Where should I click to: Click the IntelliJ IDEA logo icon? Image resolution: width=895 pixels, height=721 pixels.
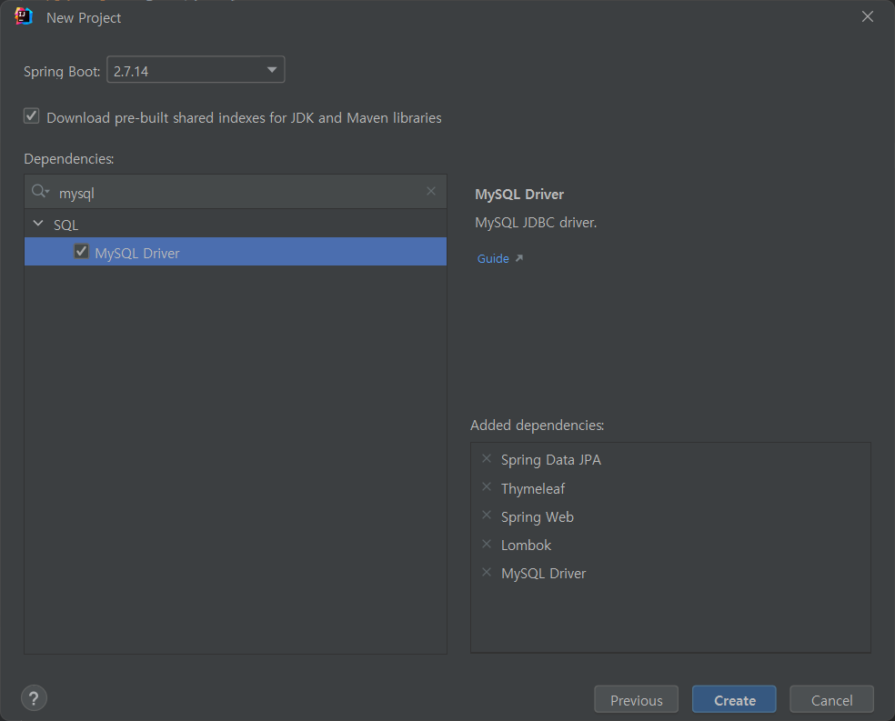24,16
